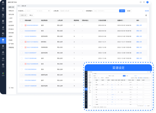Image resolution: width=156 pixels, height=113 pixels.
Task: Click the calendar icon in date range field
Action: coord(49,11)
